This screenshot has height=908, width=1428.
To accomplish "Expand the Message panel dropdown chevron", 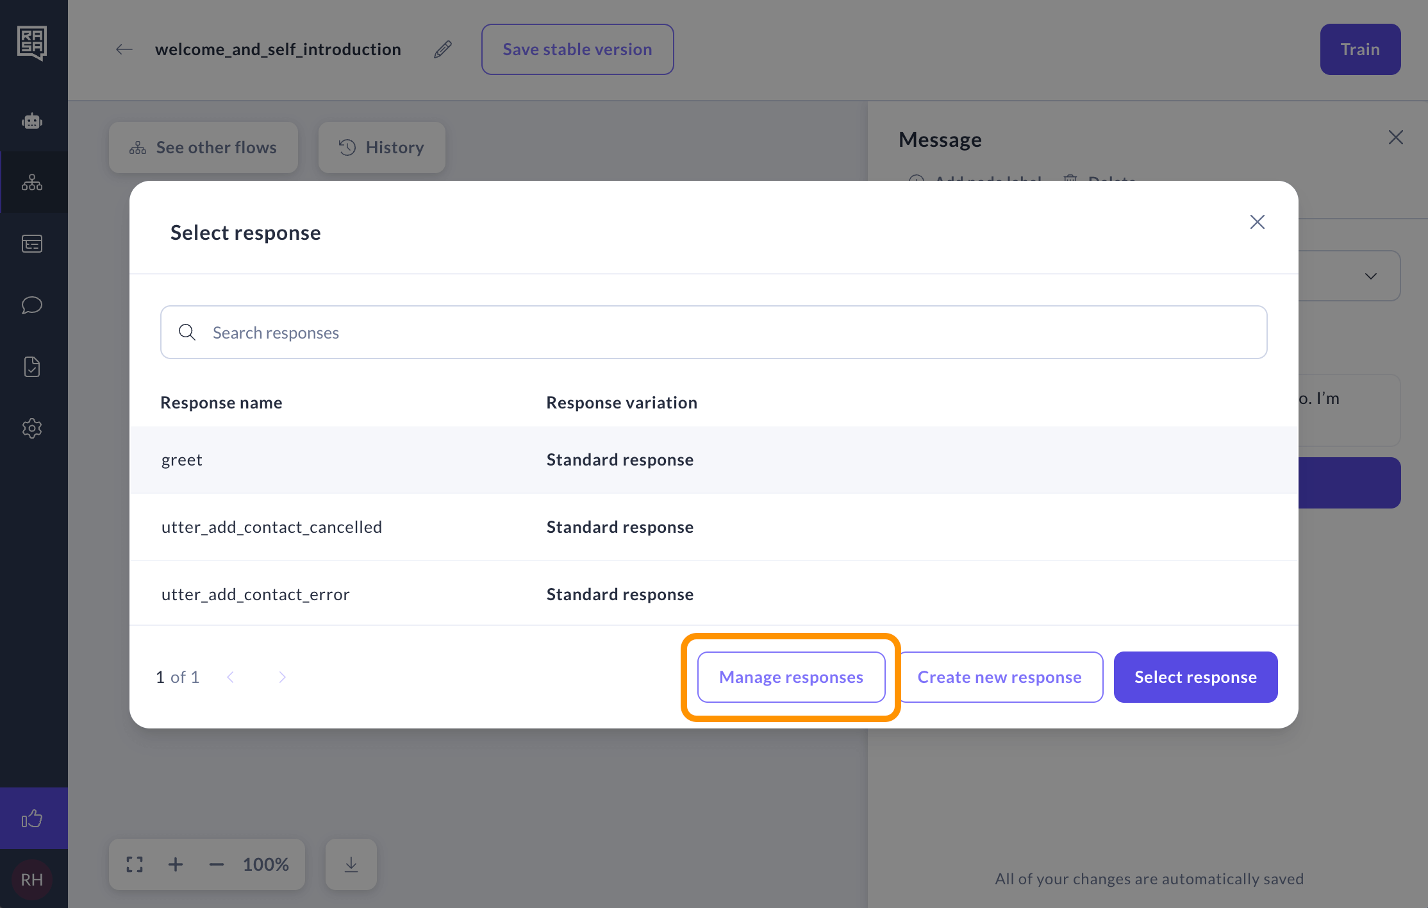I will [1370, 276].
